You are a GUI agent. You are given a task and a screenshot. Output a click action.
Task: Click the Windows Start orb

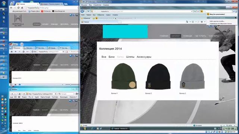click(4, 3)
